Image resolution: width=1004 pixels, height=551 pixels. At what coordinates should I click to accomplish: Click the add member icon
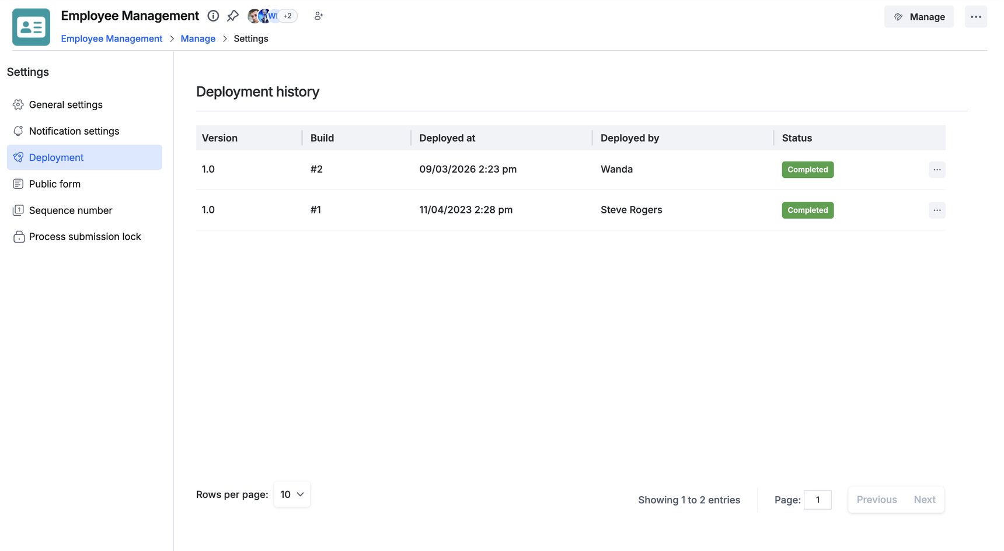[x=318, y=16]
